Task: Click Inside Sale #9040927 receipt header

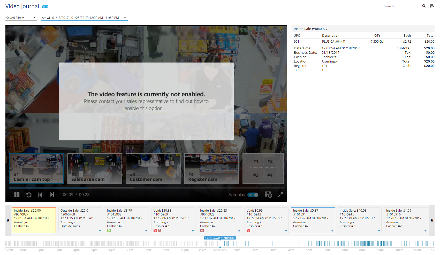Action: [x=310, y=29]
